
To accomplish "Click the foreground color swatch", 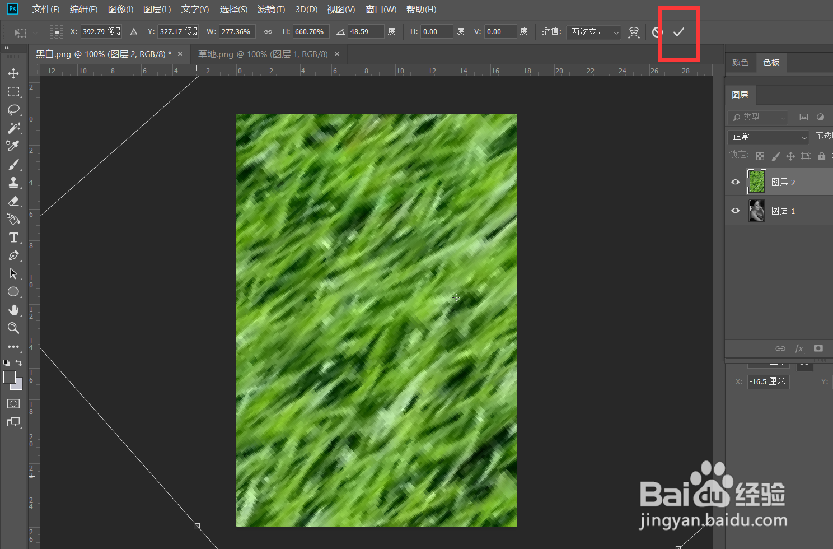I will point(9,376).
